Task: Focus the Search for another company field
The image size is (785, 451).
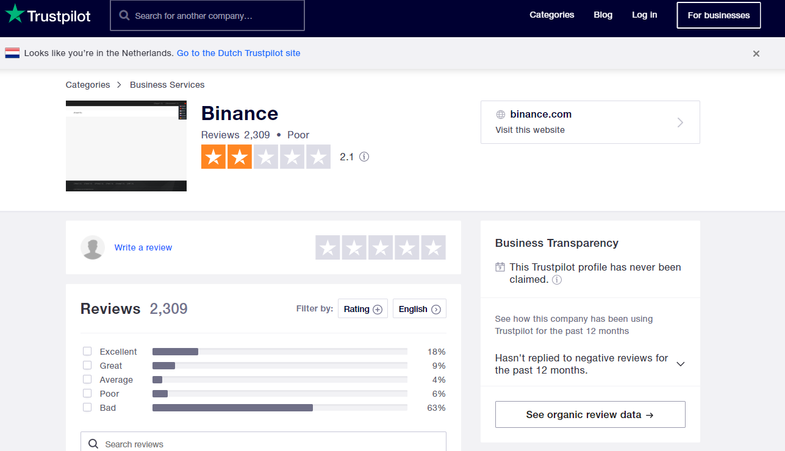Action: pos(207,15)
